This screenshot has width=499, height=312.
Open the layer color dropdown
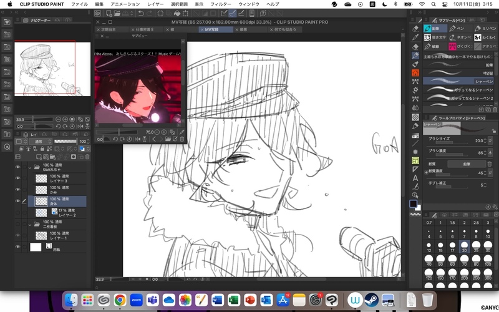(84, 149)
